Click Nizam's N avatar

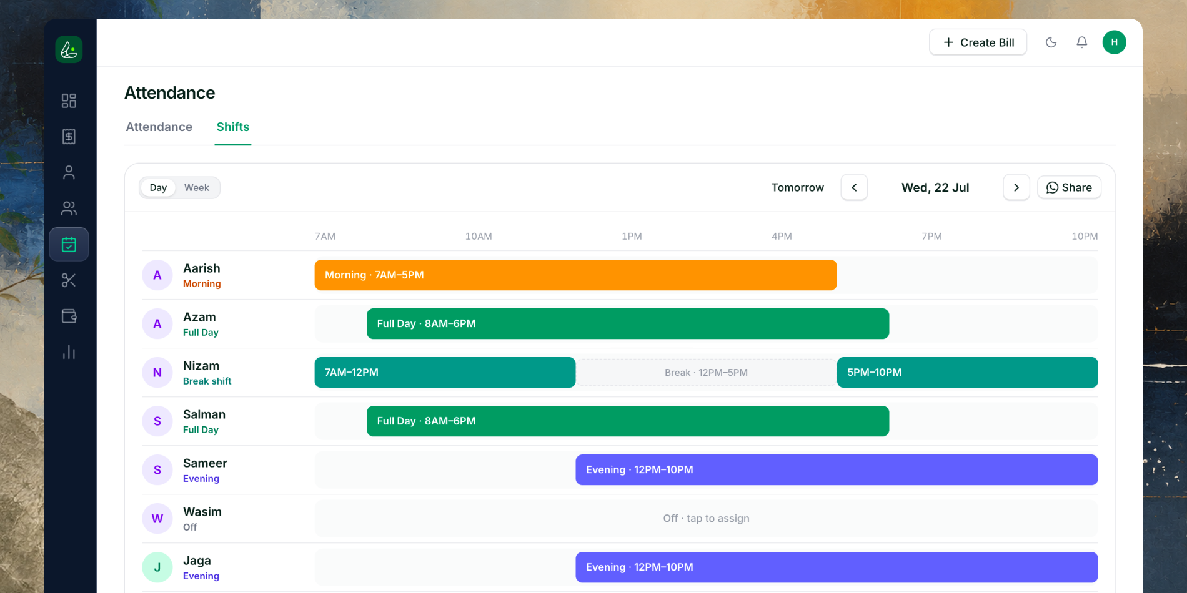pyautogui.click(x=157, y=373)
